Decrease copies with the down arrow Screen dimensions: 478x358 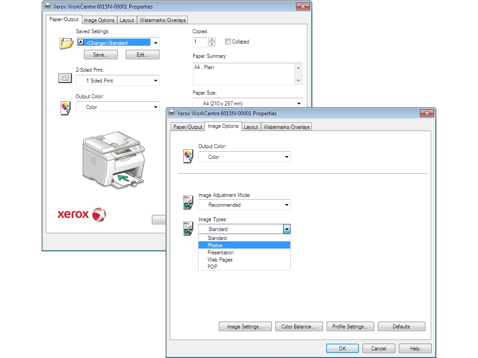point(212,44)
